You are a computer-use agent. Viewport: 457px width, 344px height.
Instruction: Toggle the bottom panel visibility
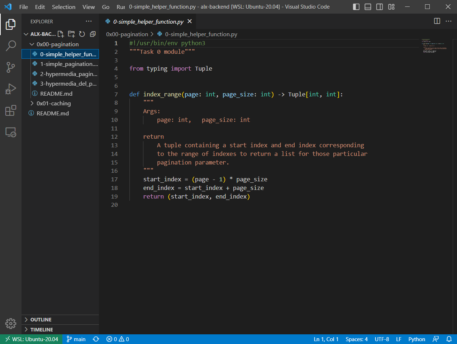coord(368,7)
